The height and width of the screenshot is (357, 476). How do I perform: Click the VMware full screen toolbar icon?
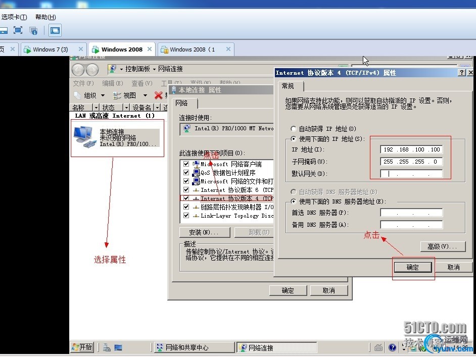point(18,30)
